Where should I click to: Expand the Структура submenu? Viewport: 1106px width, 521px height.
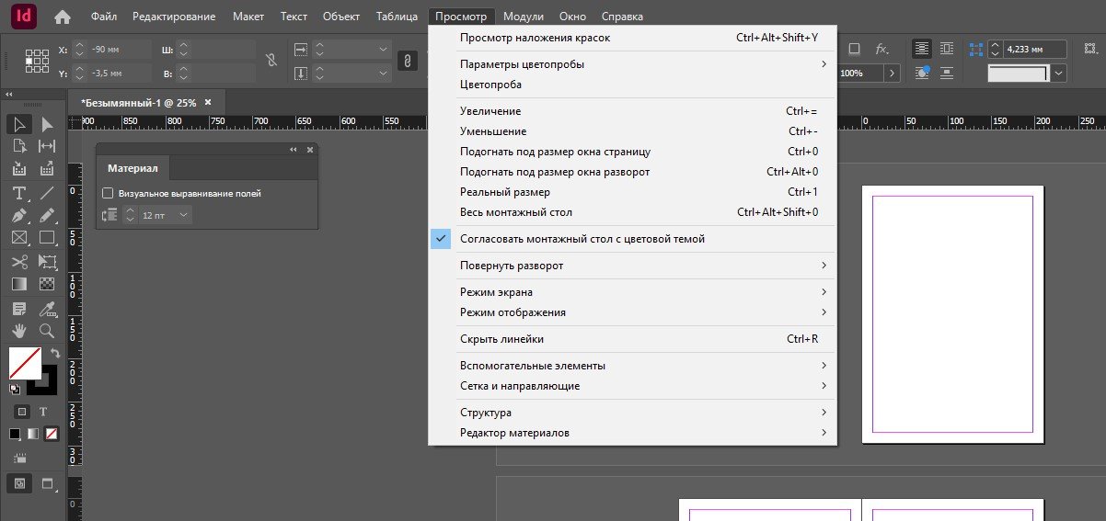[632, 413]
